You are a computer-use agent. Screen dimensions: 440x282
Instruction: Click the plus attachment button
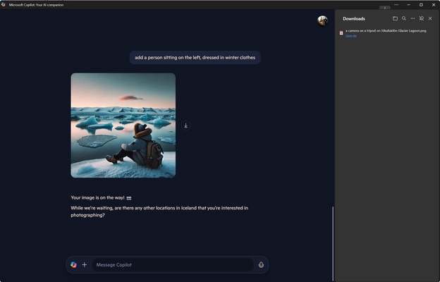point(84,264)
